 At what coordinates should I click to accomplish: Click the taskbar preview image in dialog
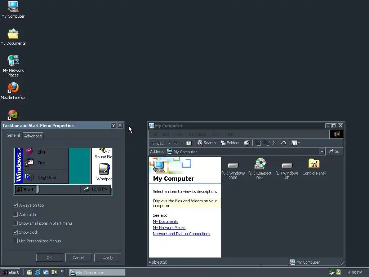tap(63, 171)
